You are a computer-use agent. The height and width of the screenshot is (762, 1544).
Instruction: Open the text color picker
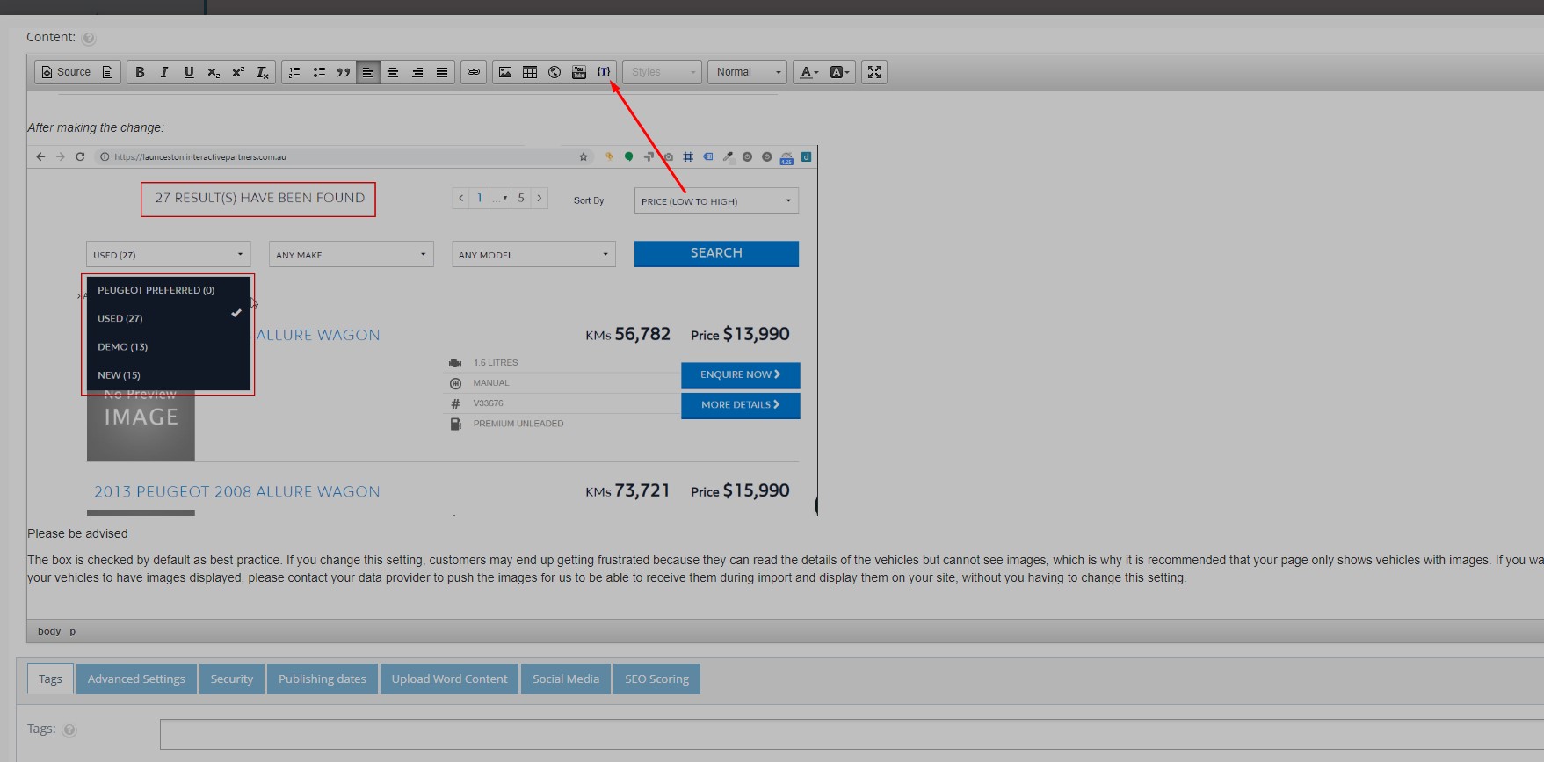click(809, 72)
